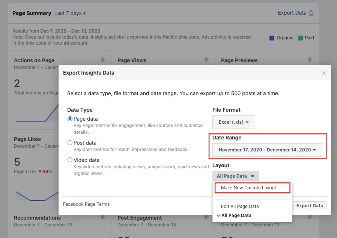Open the Excel (.xls) file format dropdown

click(234, 122)
